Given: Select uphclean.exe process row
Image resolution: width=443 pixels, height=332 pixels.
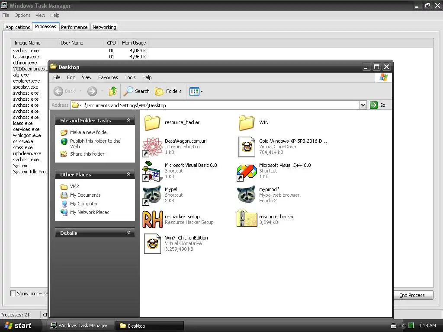Looking at the screenshot, I should (x=27, y=153).
